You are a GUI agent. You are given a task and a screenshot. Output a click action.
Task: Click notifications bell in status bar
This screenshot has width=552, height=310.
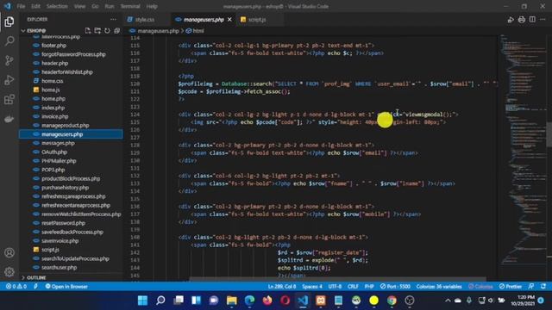click(543, 287)
